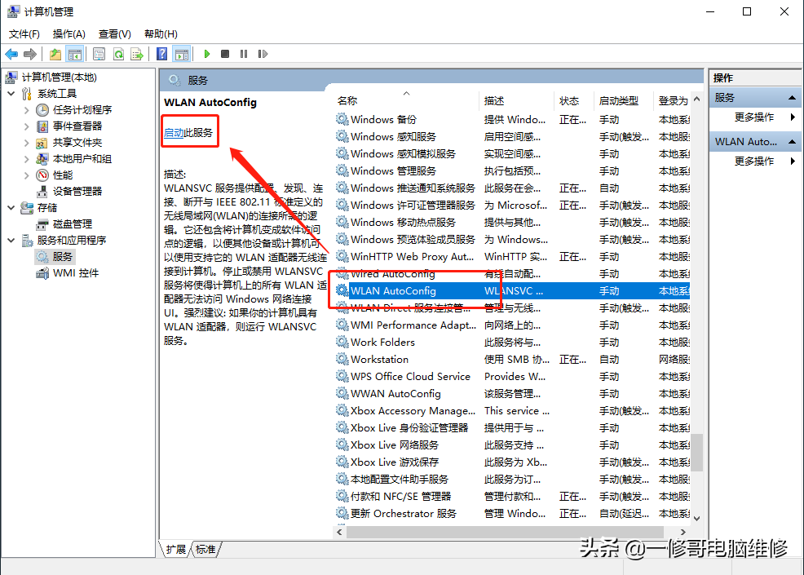Click the horizontal scroll right arrow
804x575 pixels.
click(x=683, y=533)
